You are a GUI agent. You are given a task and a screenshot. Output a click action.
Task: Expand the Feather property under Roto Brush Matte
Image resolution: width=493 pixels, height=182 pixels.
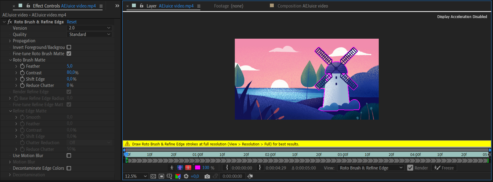pos(16,66)
